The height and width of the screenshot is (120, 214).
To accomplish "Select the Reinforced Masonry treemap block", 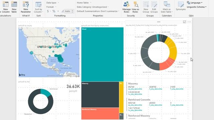I will click(x=100, y=114).
